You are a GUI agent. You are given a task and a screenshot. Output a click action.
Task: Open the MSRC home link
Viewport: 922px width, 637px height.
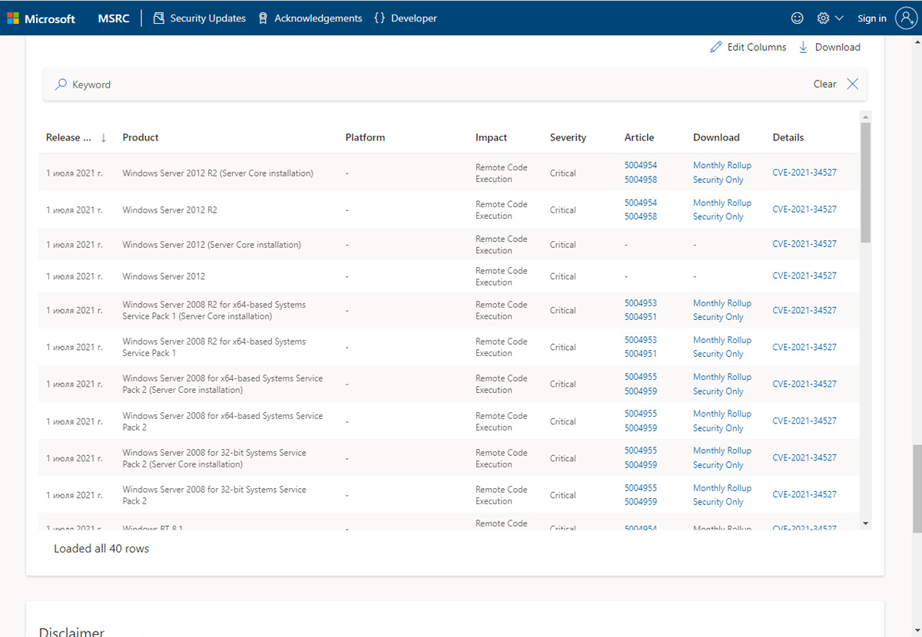(x=114, y=18)
